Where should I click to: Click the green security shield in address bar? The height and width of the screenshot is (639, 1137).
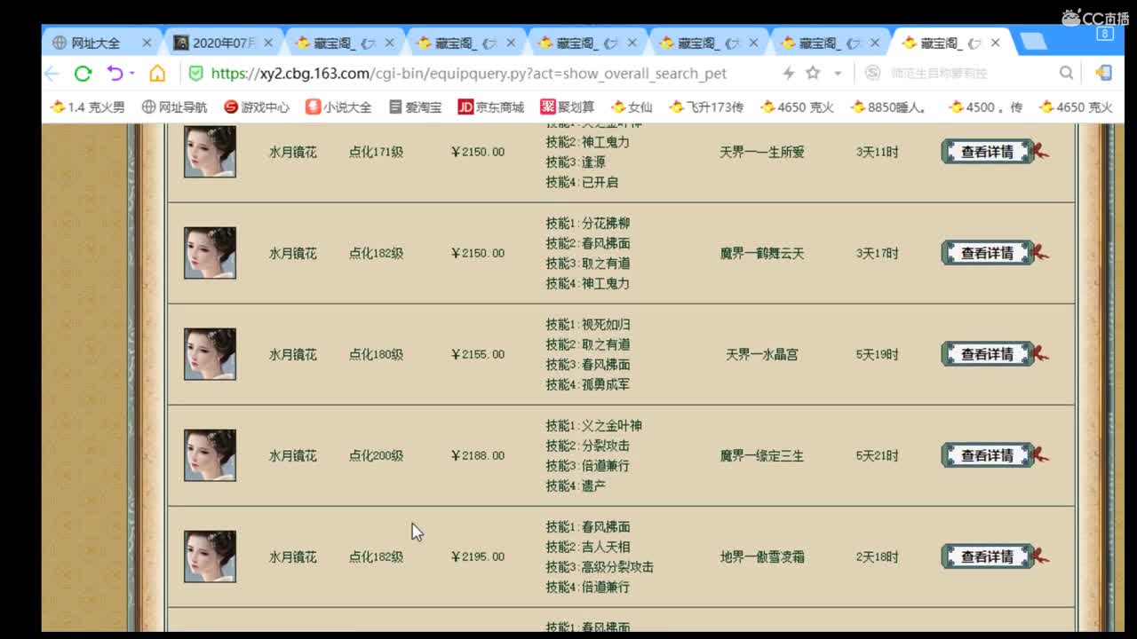tap(196, 74)
